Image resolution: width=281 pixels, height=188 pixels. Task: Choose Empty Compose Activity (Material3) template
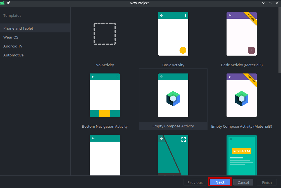tap(241, 96)
